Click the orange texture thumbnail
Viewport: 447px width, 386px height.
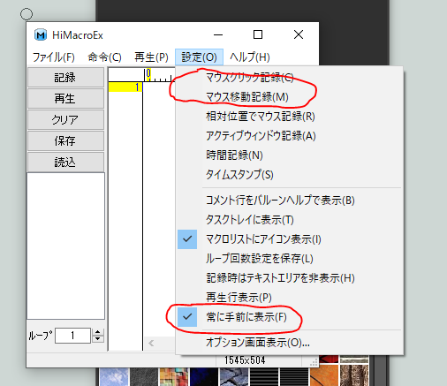point(324,375)
